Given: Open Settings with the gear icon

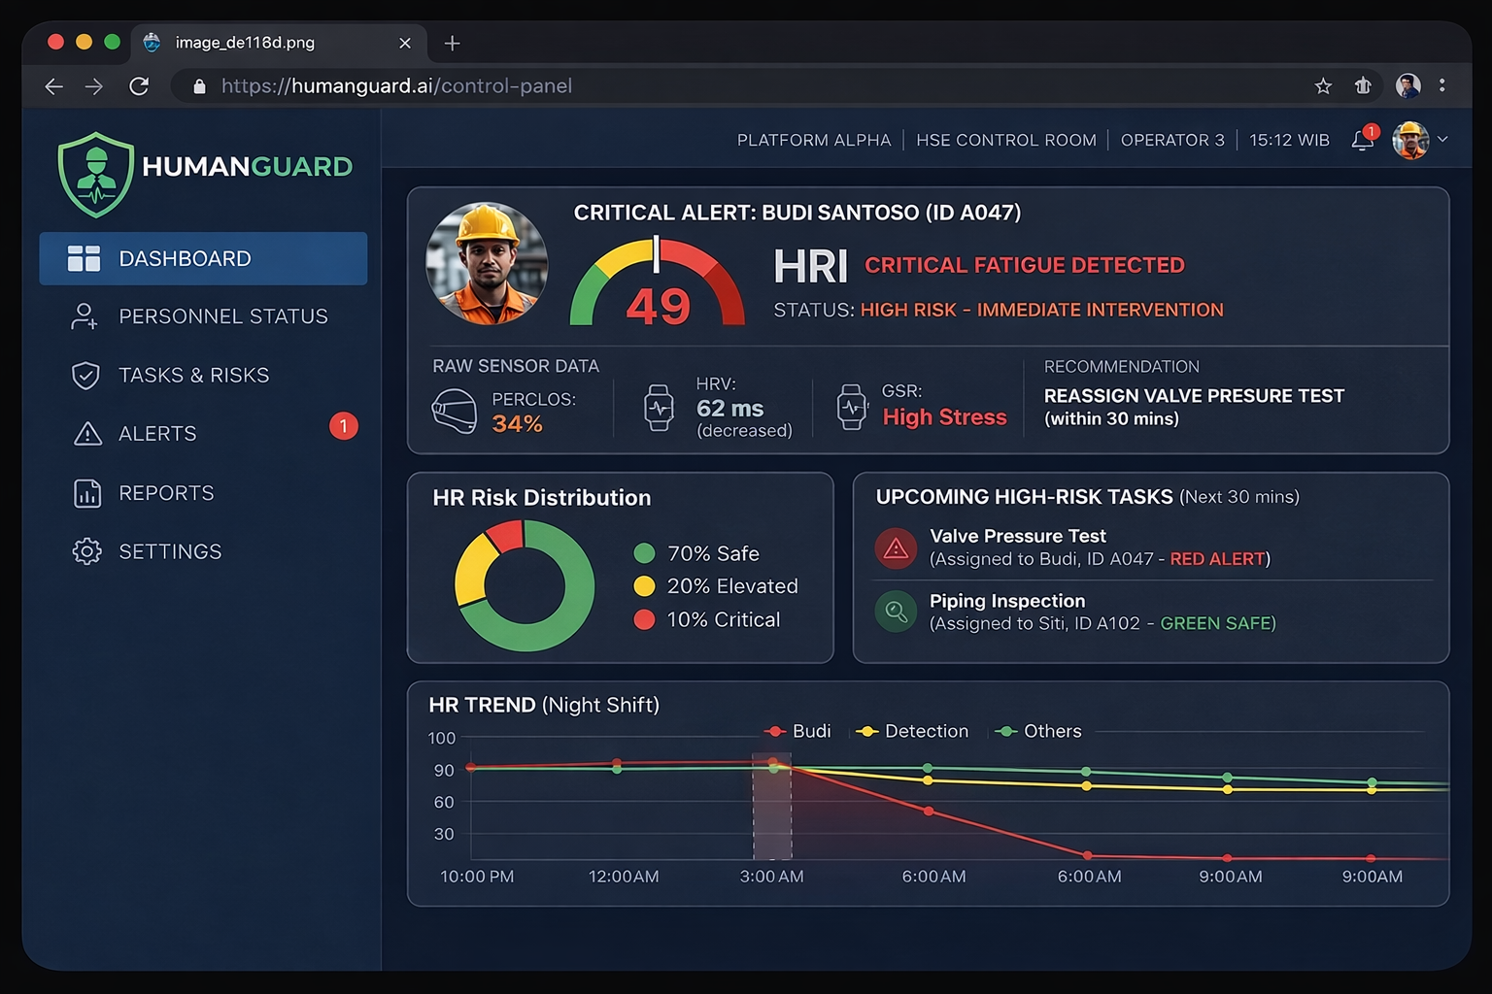Looking at the screenshot, I should tap(85, 550).
